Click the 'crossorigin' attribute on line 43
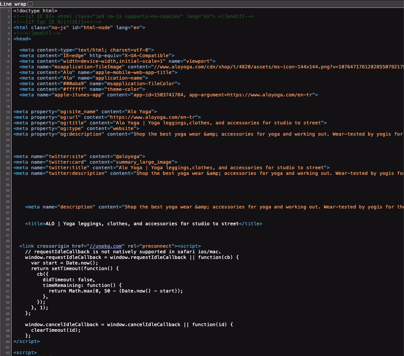This screenshot has width=404, height=356. coord(53,246)
